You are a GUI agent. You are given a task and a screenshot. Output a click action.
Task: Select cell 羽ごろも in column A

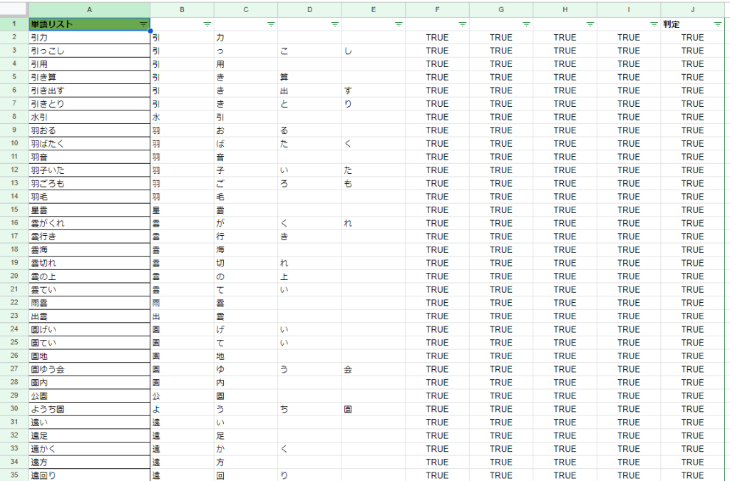pos(89,183)
